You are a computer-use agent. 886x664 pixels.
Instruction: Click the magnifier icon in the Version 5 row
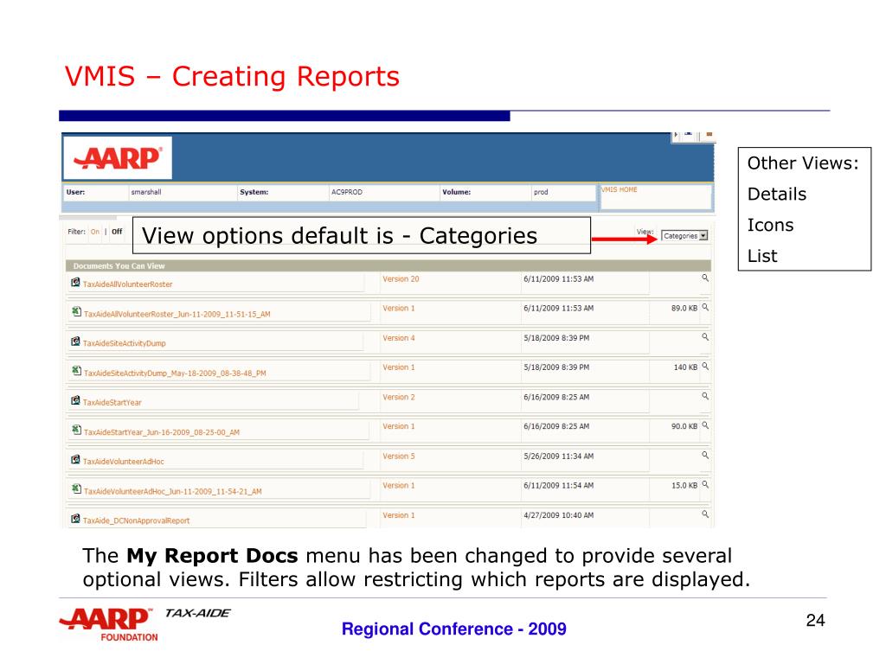coord(705,455)
